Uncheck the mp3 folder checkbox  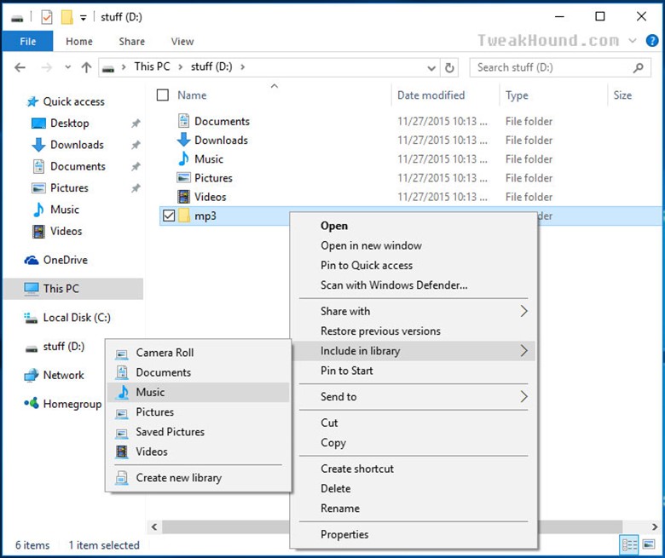(x=169, y=216)
